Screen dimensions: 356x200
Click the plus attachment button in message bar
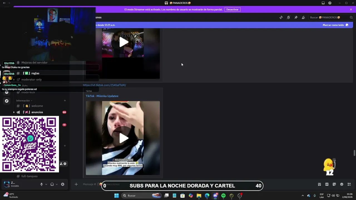pos(76,184)
